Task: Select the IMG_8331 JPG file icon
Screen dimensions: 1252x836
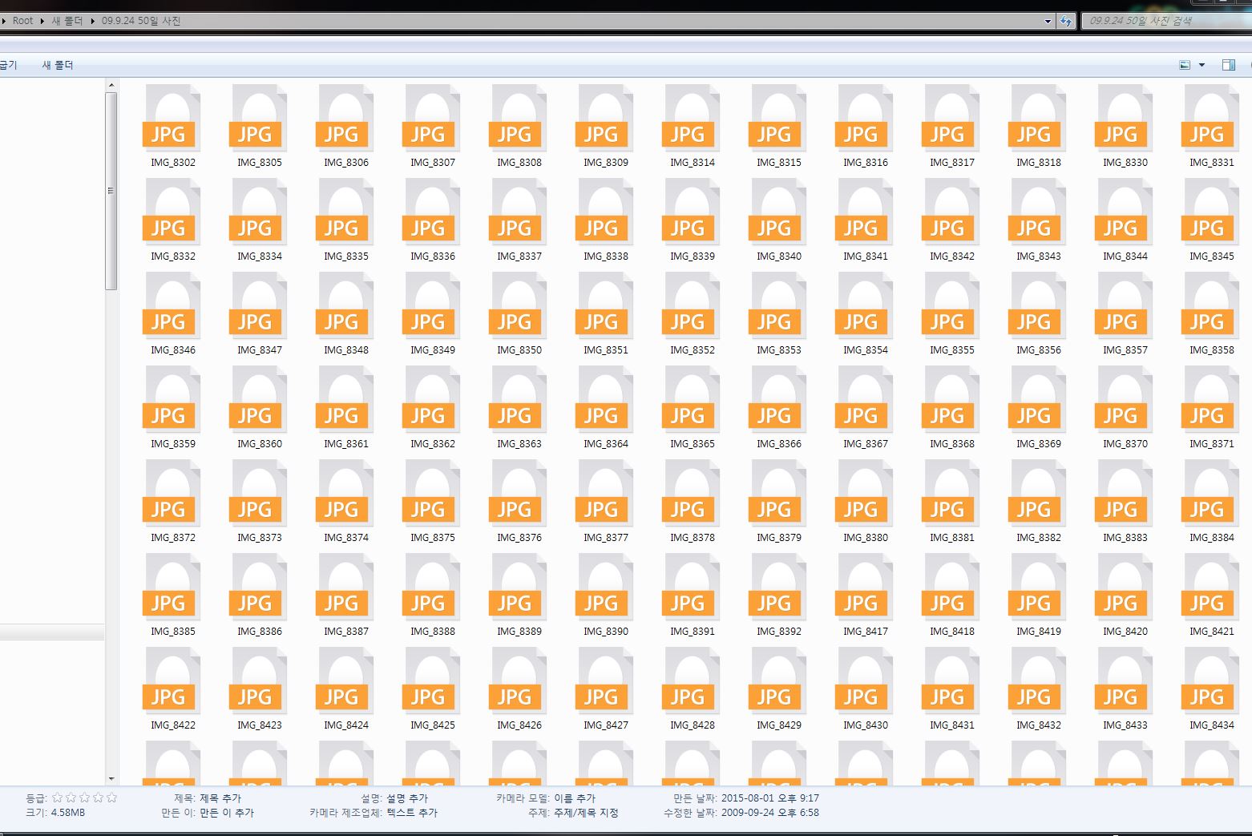Action: [x=1211, y=120]
